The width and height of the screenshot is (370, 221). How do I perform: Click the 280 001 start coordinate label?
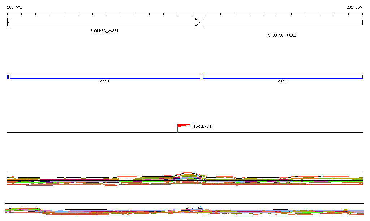click(x=14, y=7)
